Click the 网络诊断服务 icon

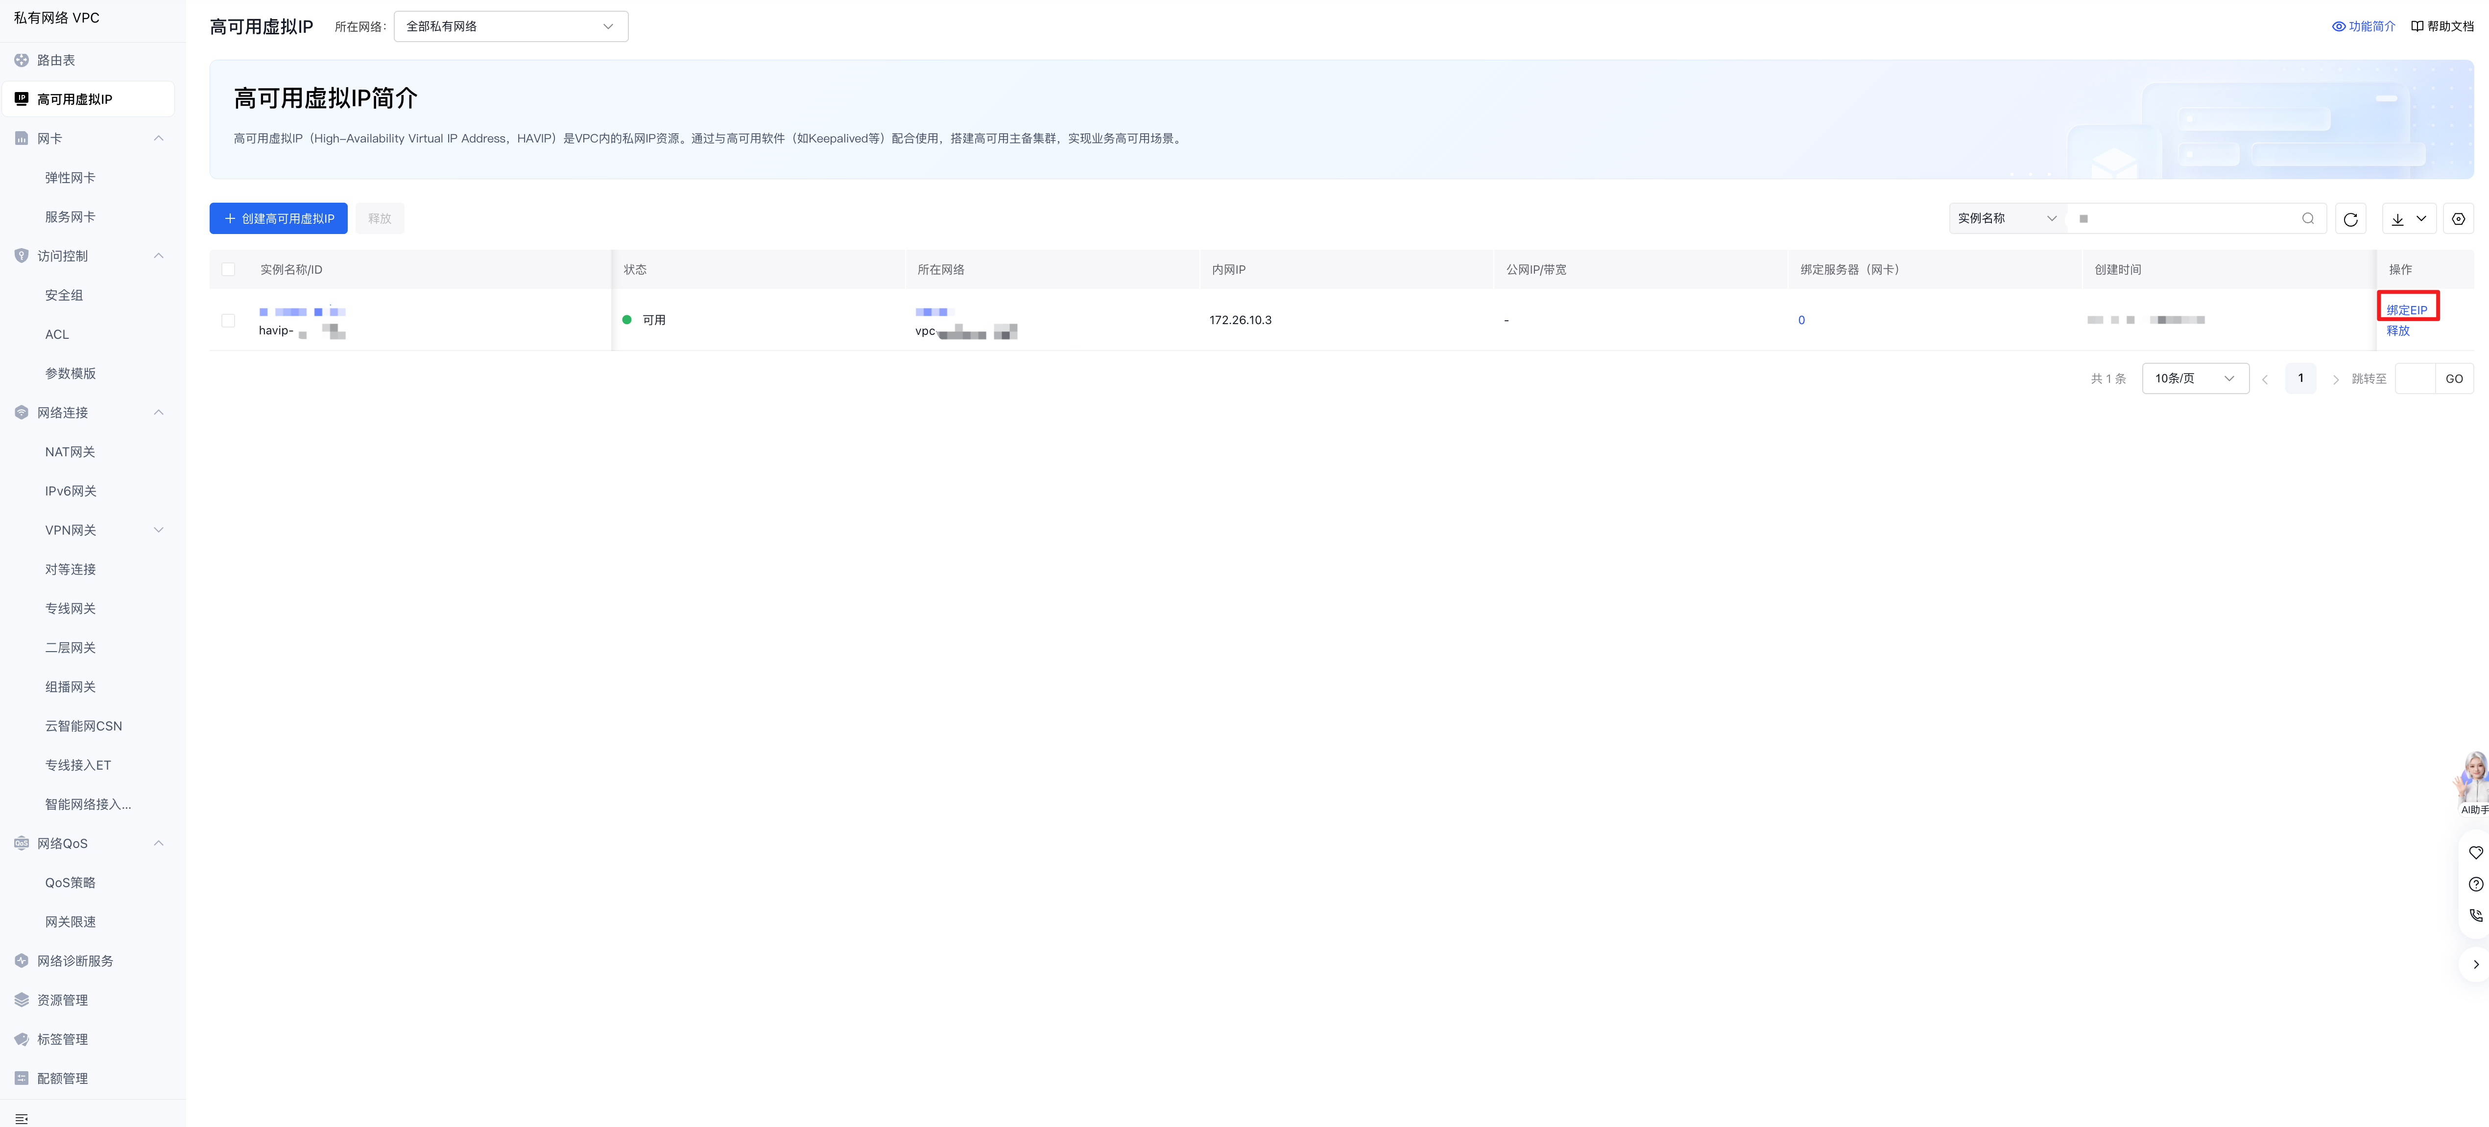pyautogui.click(x=21, y=961)
